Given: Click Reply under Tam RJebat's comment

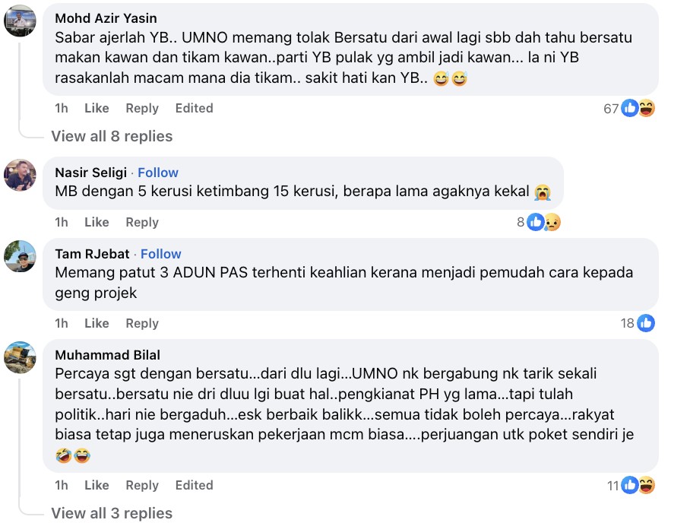Looking at the screenshot, I should click(x=142, y=323).
